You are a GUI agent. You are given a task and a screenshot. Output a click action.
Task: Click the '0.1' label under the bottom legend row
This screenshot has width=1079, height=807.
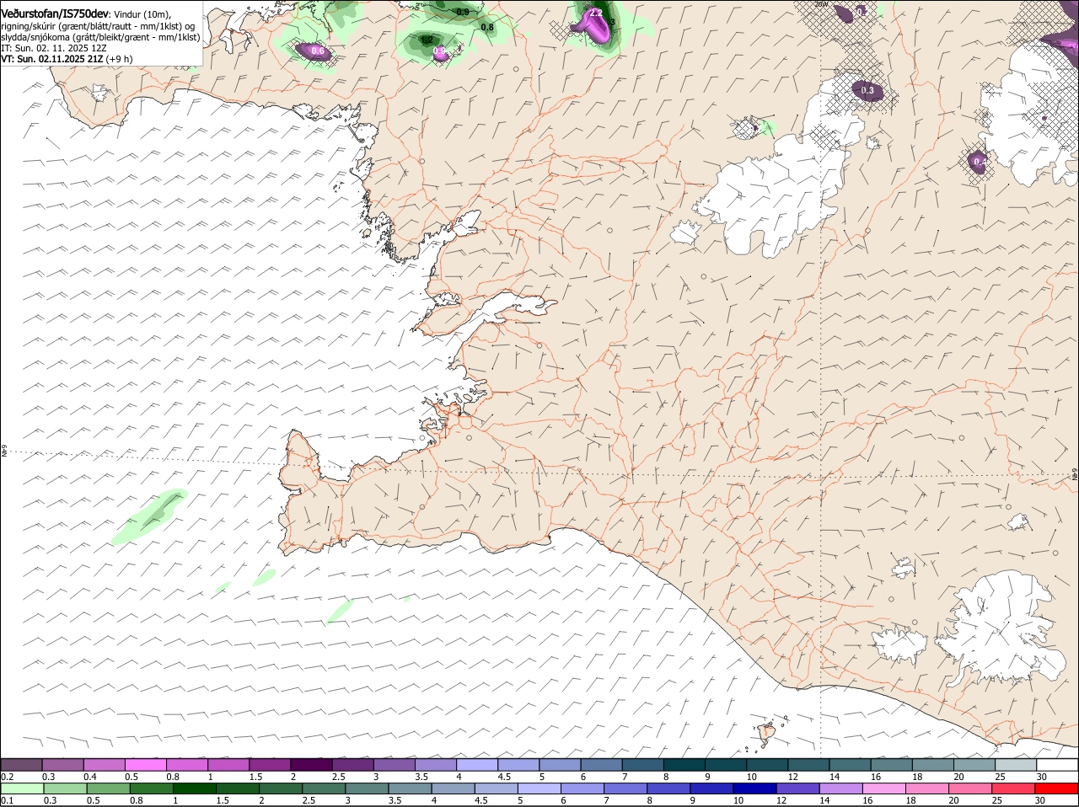(x=7, y=800)
